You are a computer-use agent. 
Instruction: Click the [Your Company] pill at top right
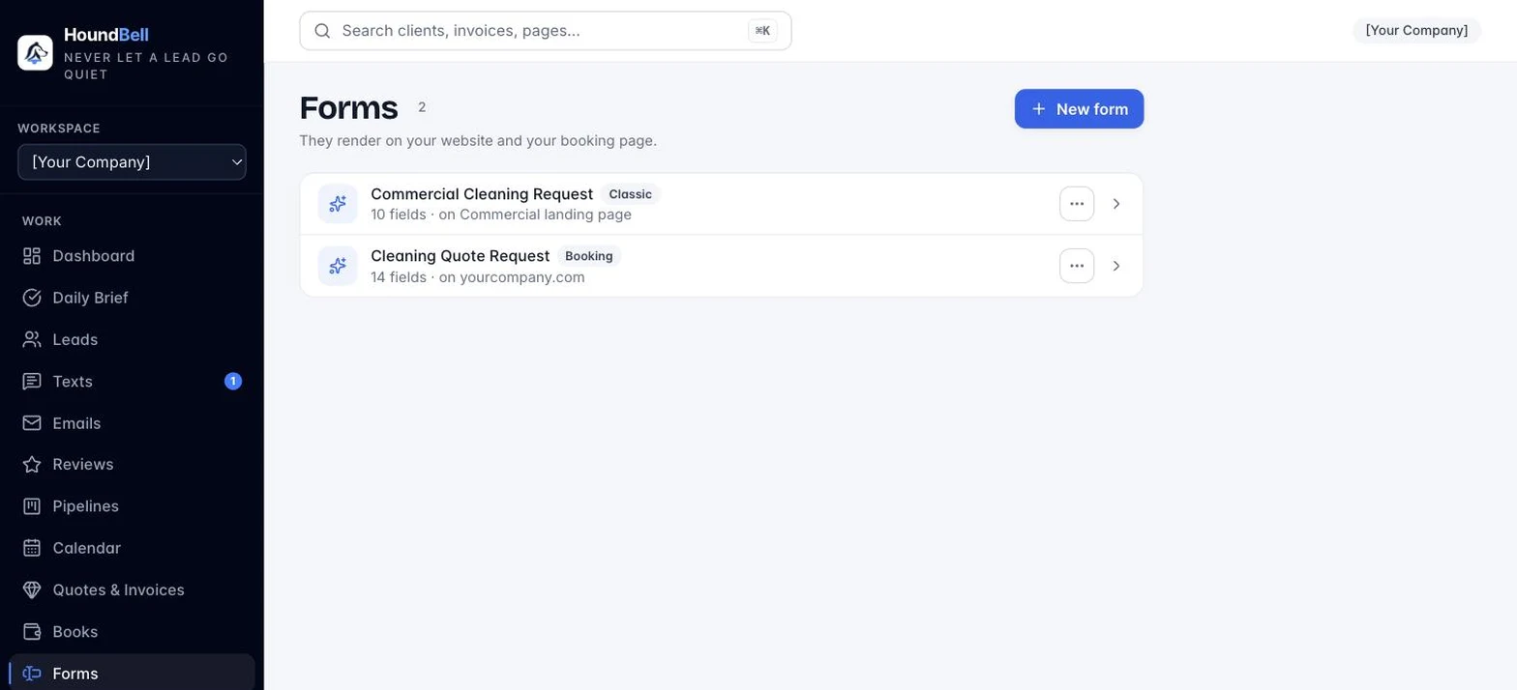point(1416,31)
